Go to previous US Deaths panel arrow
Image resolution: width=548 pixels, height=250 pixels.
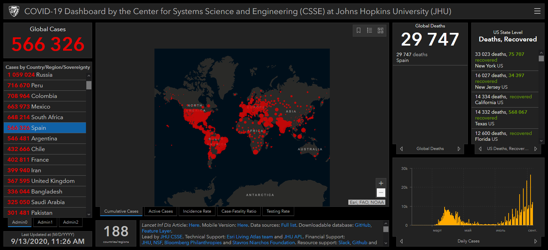point(480,149)
